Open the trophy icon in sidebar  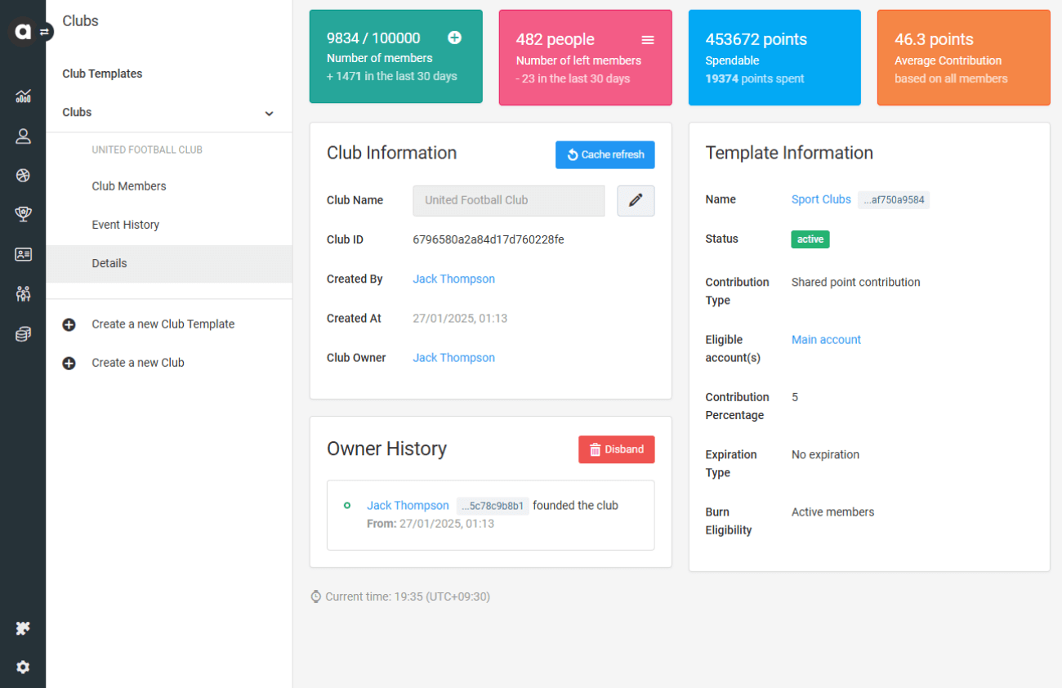pos(23,214)
